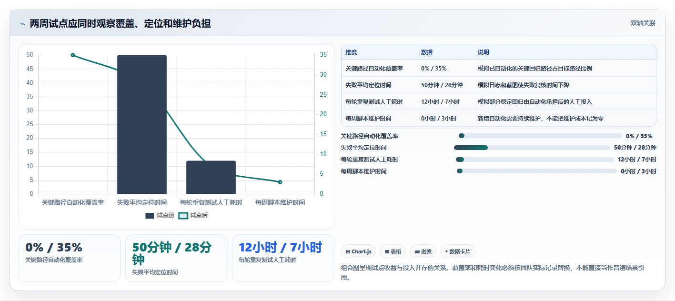Click the progress row value 0小时 / 3小时
This screenshot has height=301, width=675.
pos(638,171)
